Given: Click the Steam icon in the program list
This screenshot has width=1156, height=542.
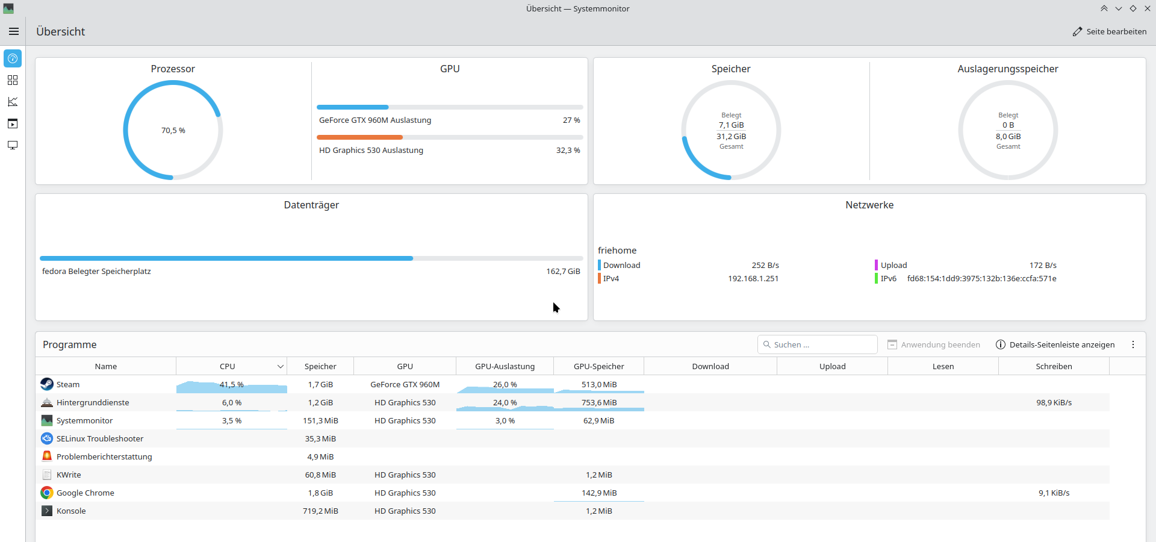Looking at the screenshot, I should (47, 384).
